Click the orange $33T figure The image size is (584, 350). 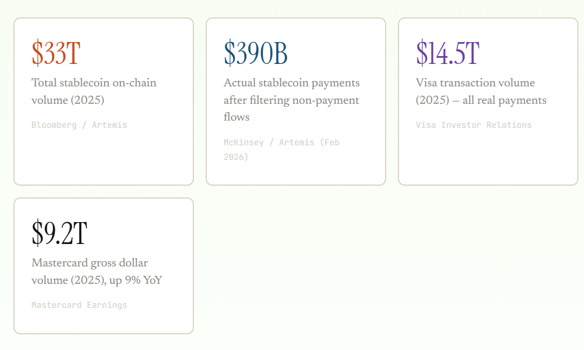coord(56,53)
